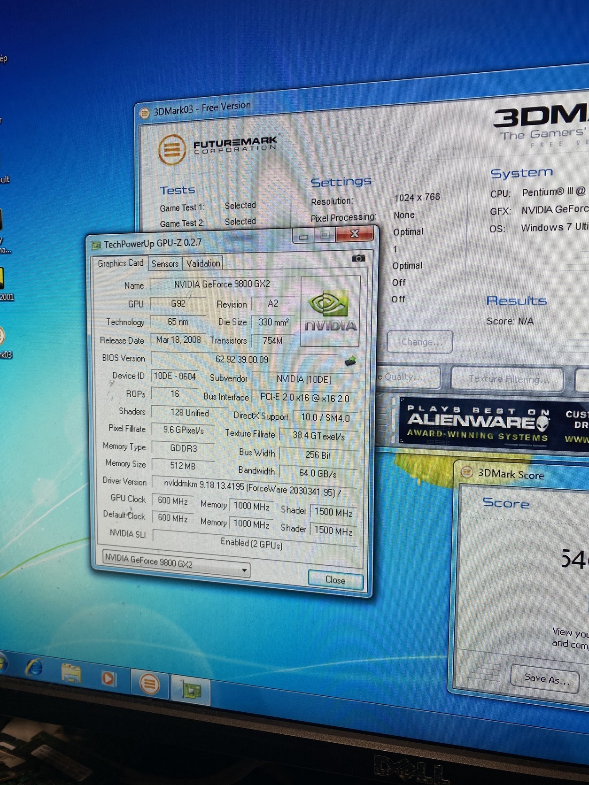
Task: Click the Subvendor field NVIDIA (10DE)
Action: 304,379
